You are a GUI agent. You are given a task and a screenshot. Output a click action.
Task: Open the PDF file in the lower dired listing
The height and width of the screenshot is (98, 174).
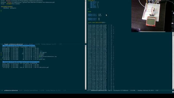pos(44,67)
